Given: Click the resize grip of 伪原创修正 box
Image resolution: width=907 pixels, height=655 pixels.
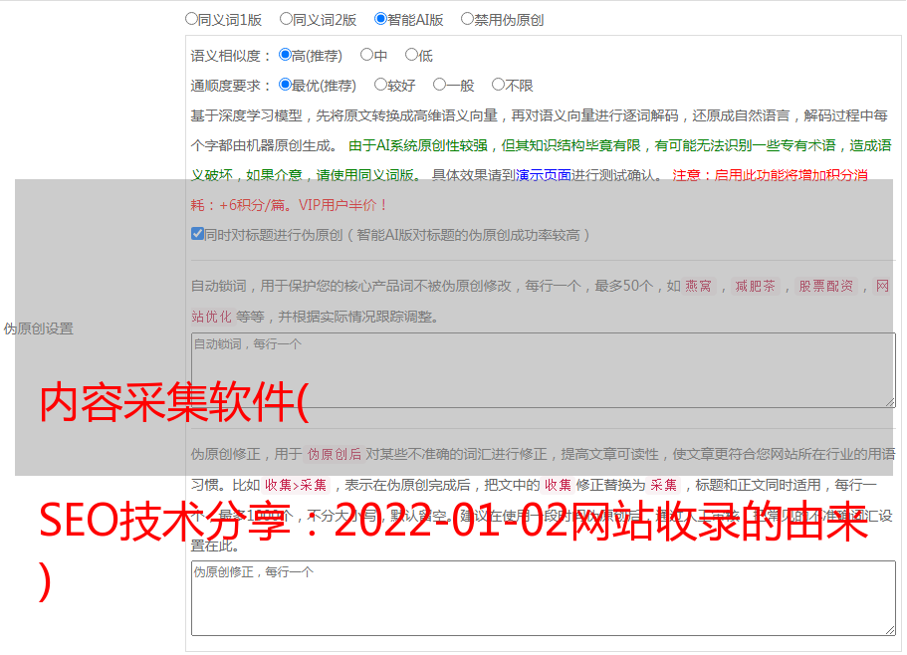Looking at the screenshot, I should 890,630.
